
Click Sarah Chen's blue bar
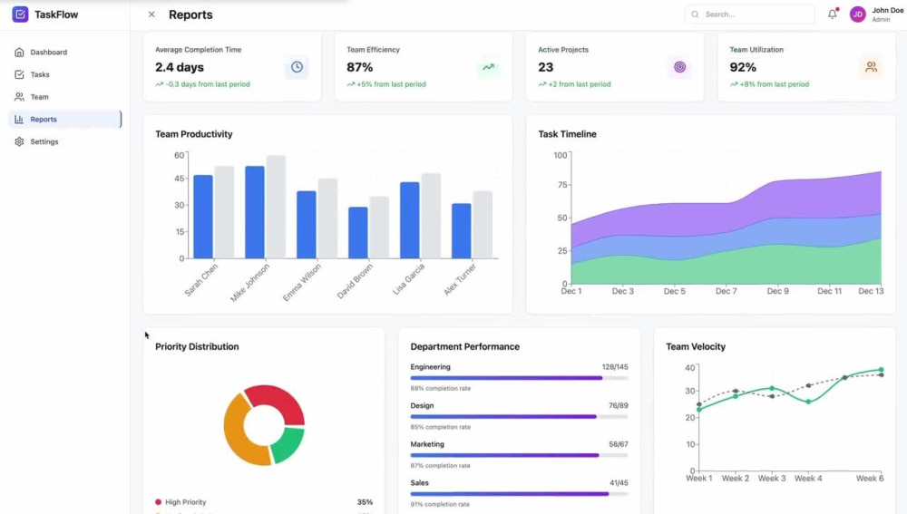(x=203, y=217)
